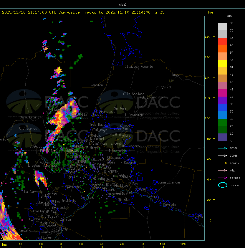Click the cyan 50YD arrow legend icon

(223, 148)
